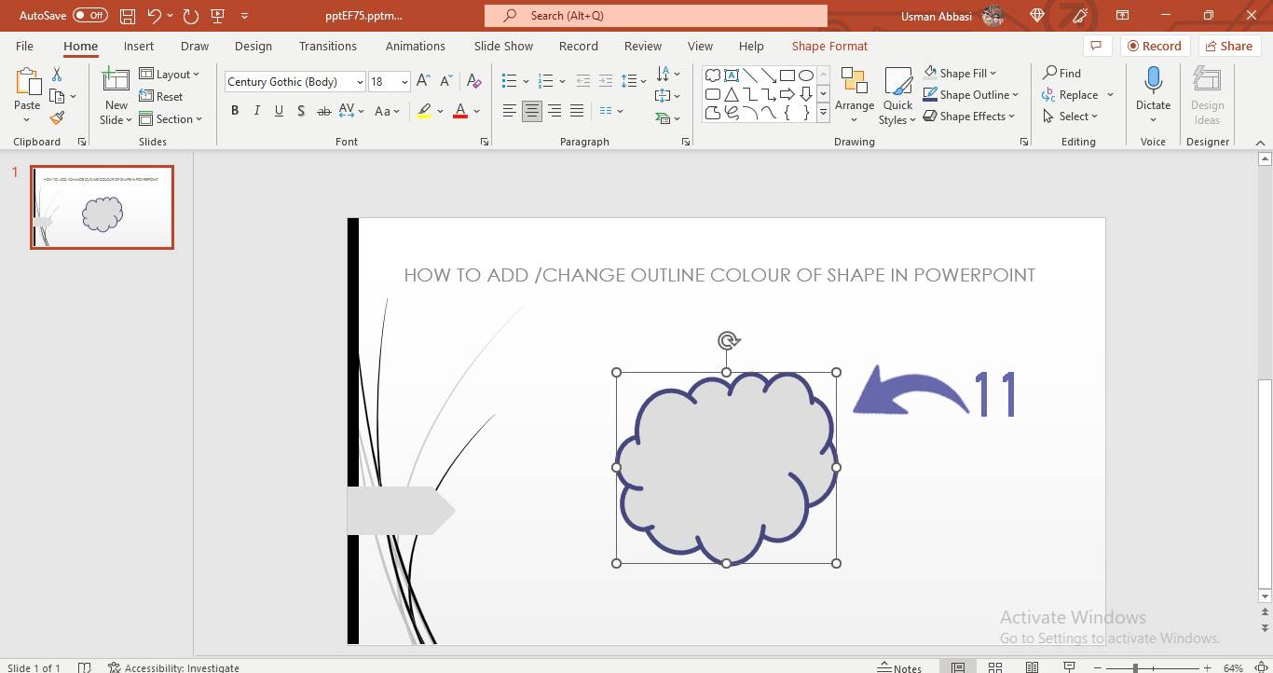Toggle text Shadow formatting

point(301,111)
